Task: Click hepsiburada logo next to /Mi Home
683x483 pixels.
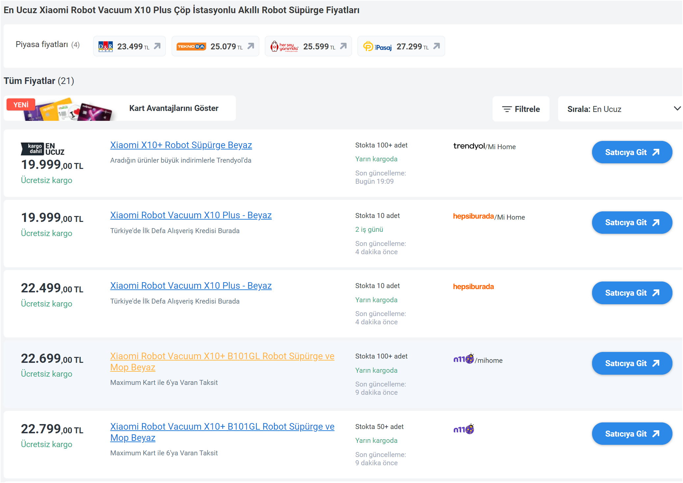Action: [473, 216]
